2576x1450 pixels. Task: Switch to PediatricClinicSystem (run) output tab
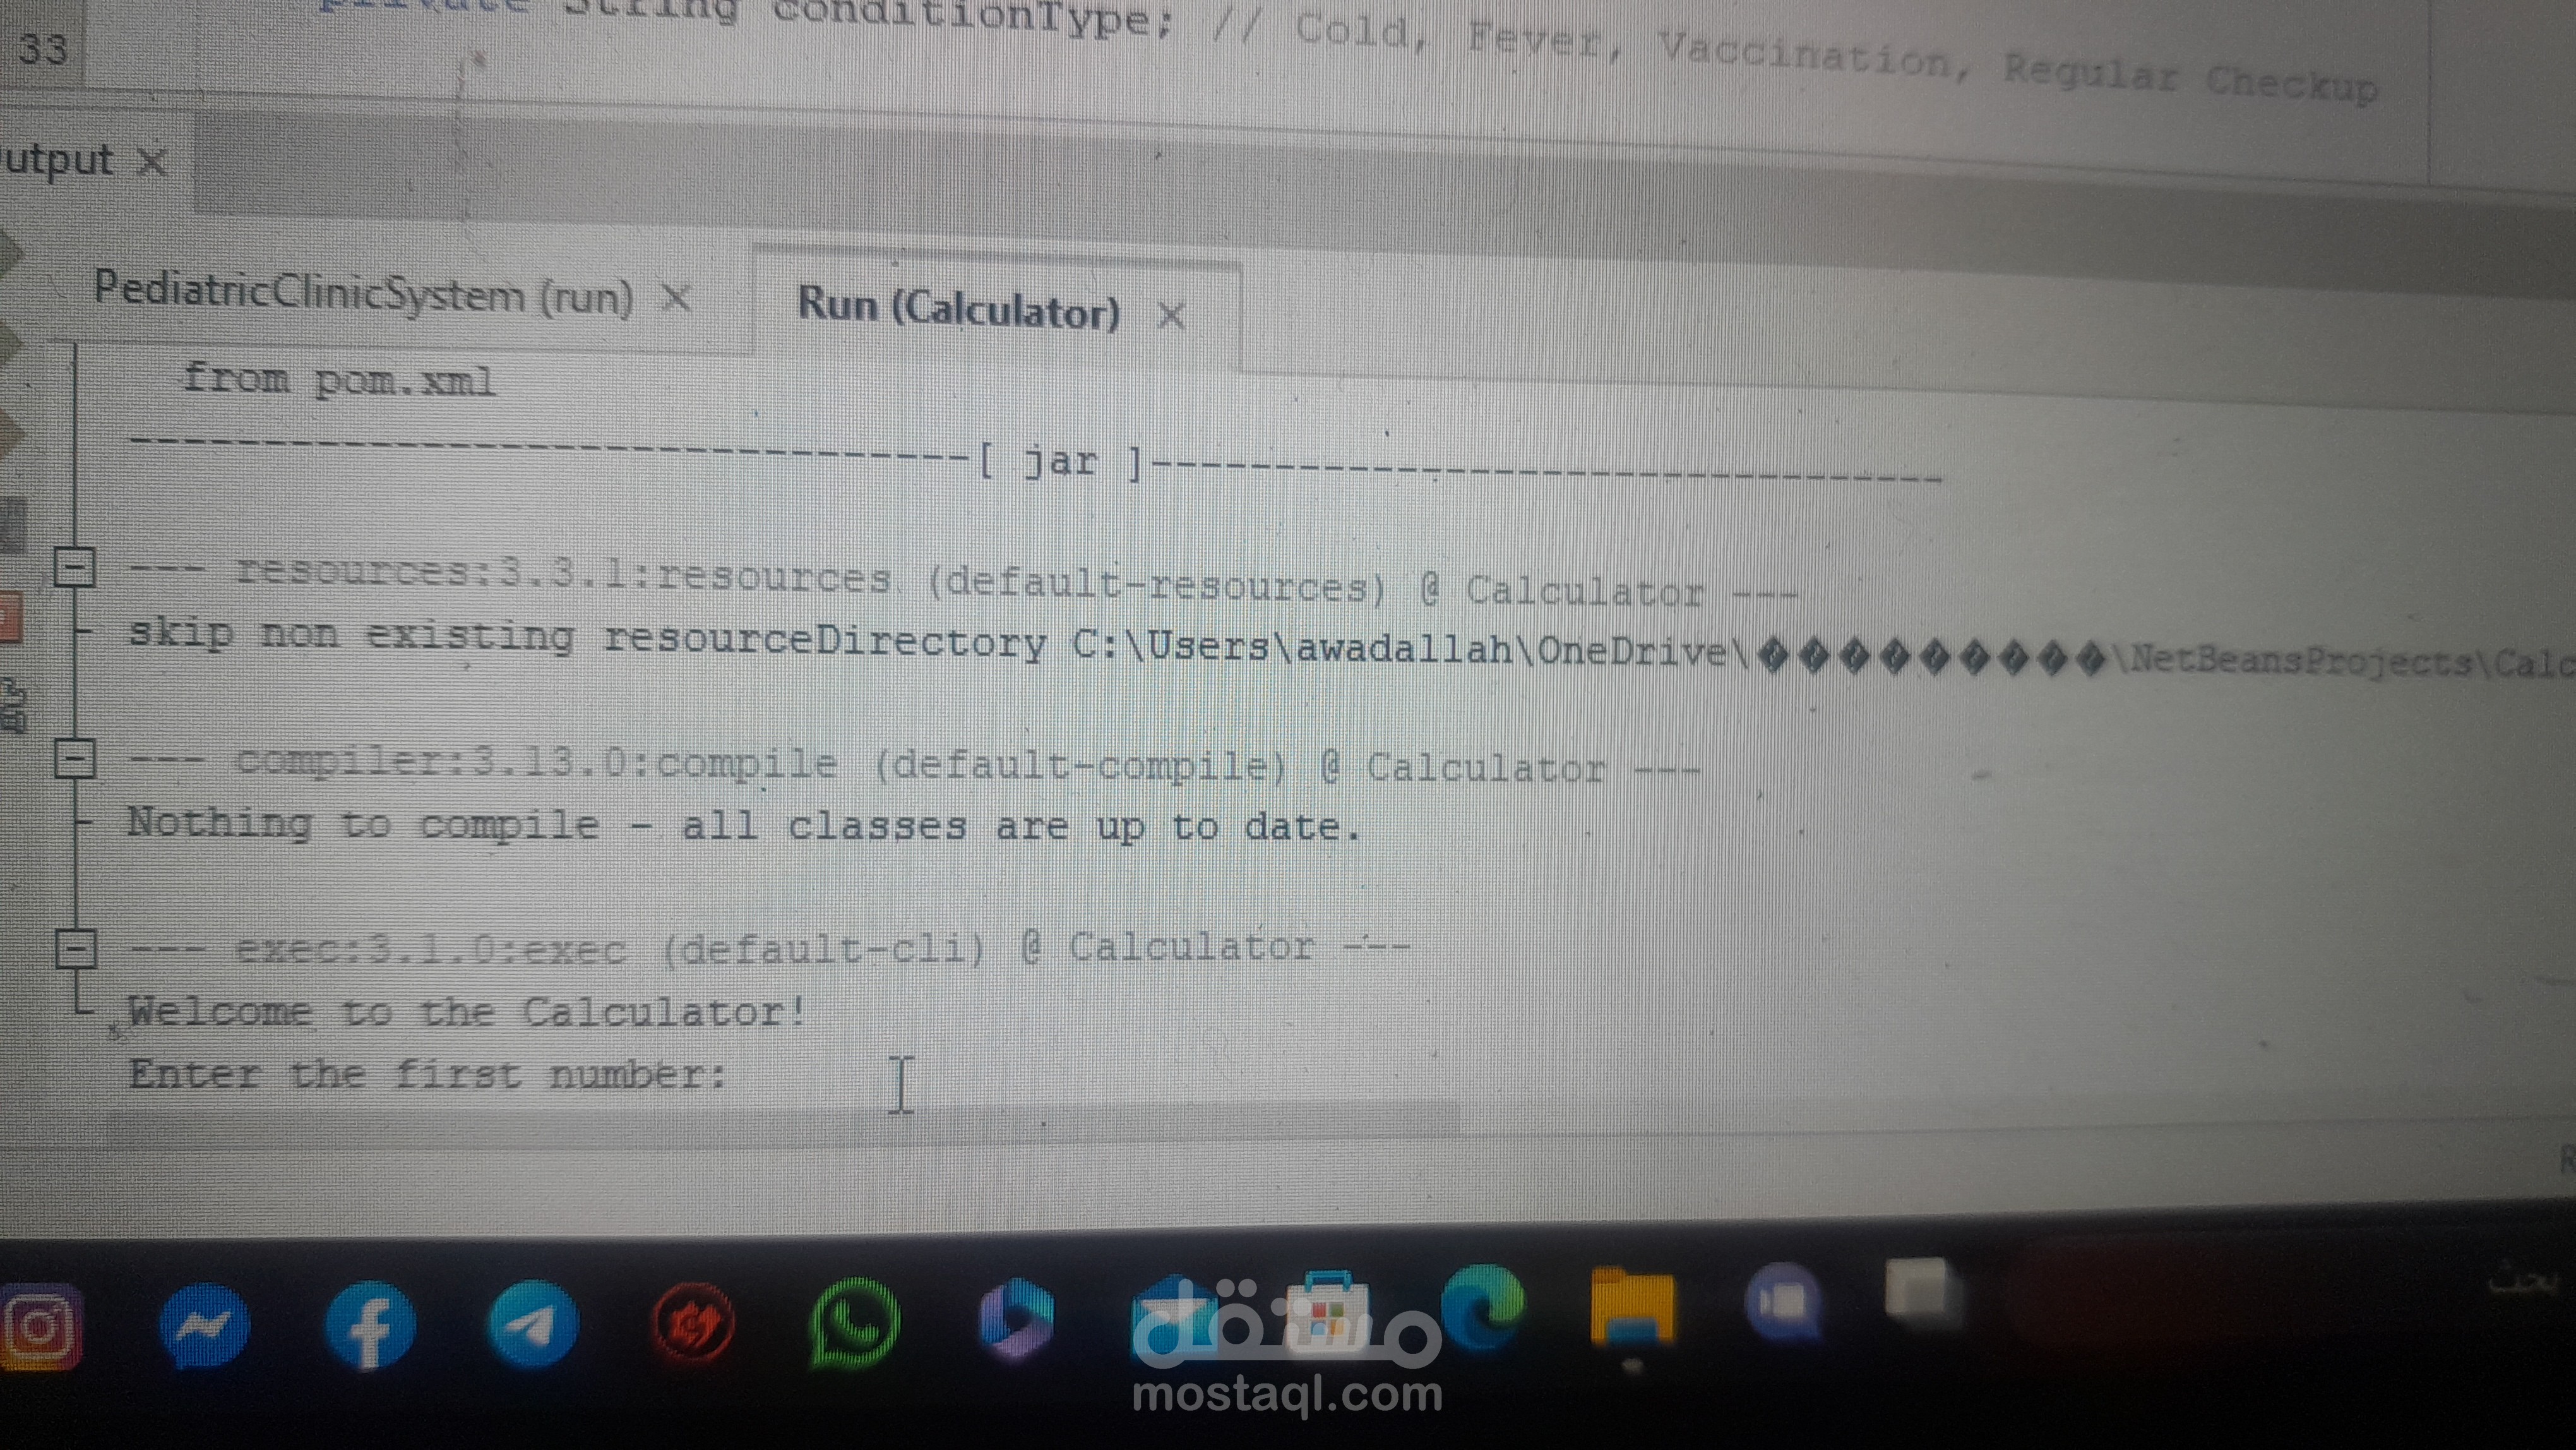(x=363, y=294)
